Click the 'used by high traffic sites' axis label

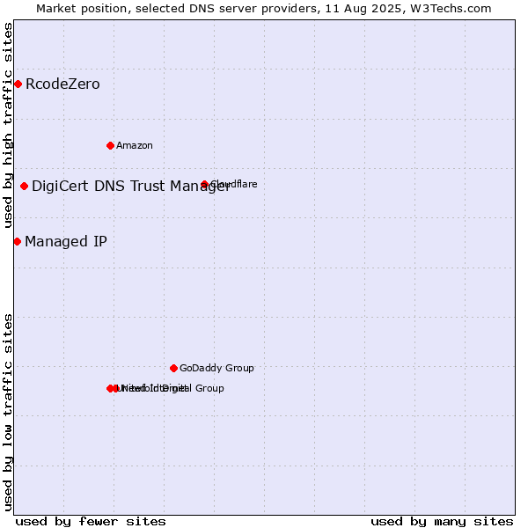pyautogui.click(x=8, y=125)
